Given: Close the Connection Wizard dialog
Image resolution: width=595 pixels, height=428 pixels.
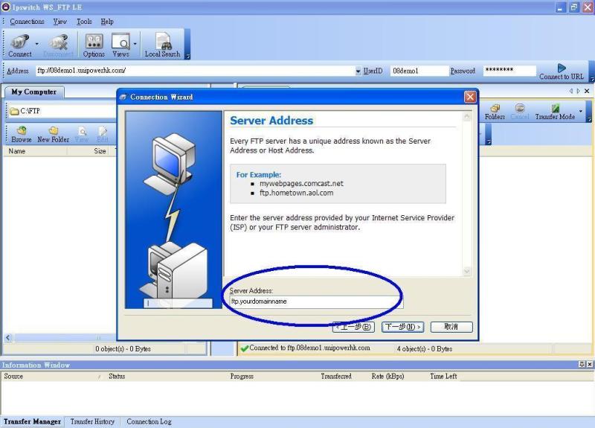Looking at the screenshot, I should pyautogui.click(x=470, y=97).
